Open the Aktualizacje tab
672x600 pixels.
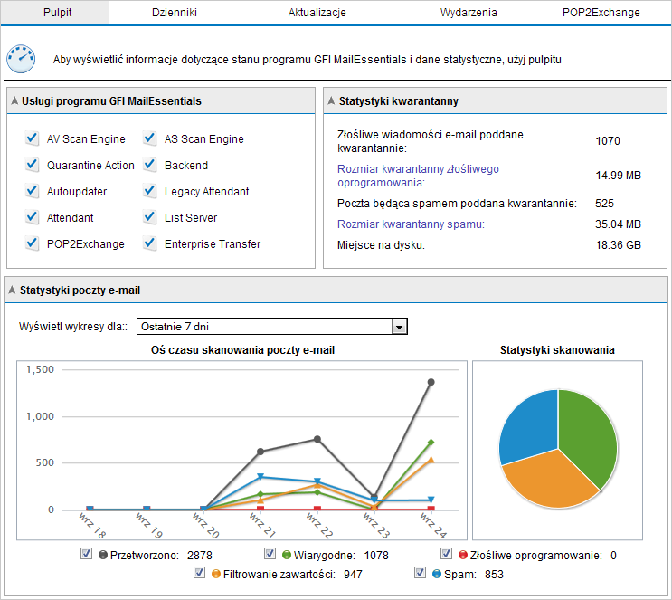(317, 13)
